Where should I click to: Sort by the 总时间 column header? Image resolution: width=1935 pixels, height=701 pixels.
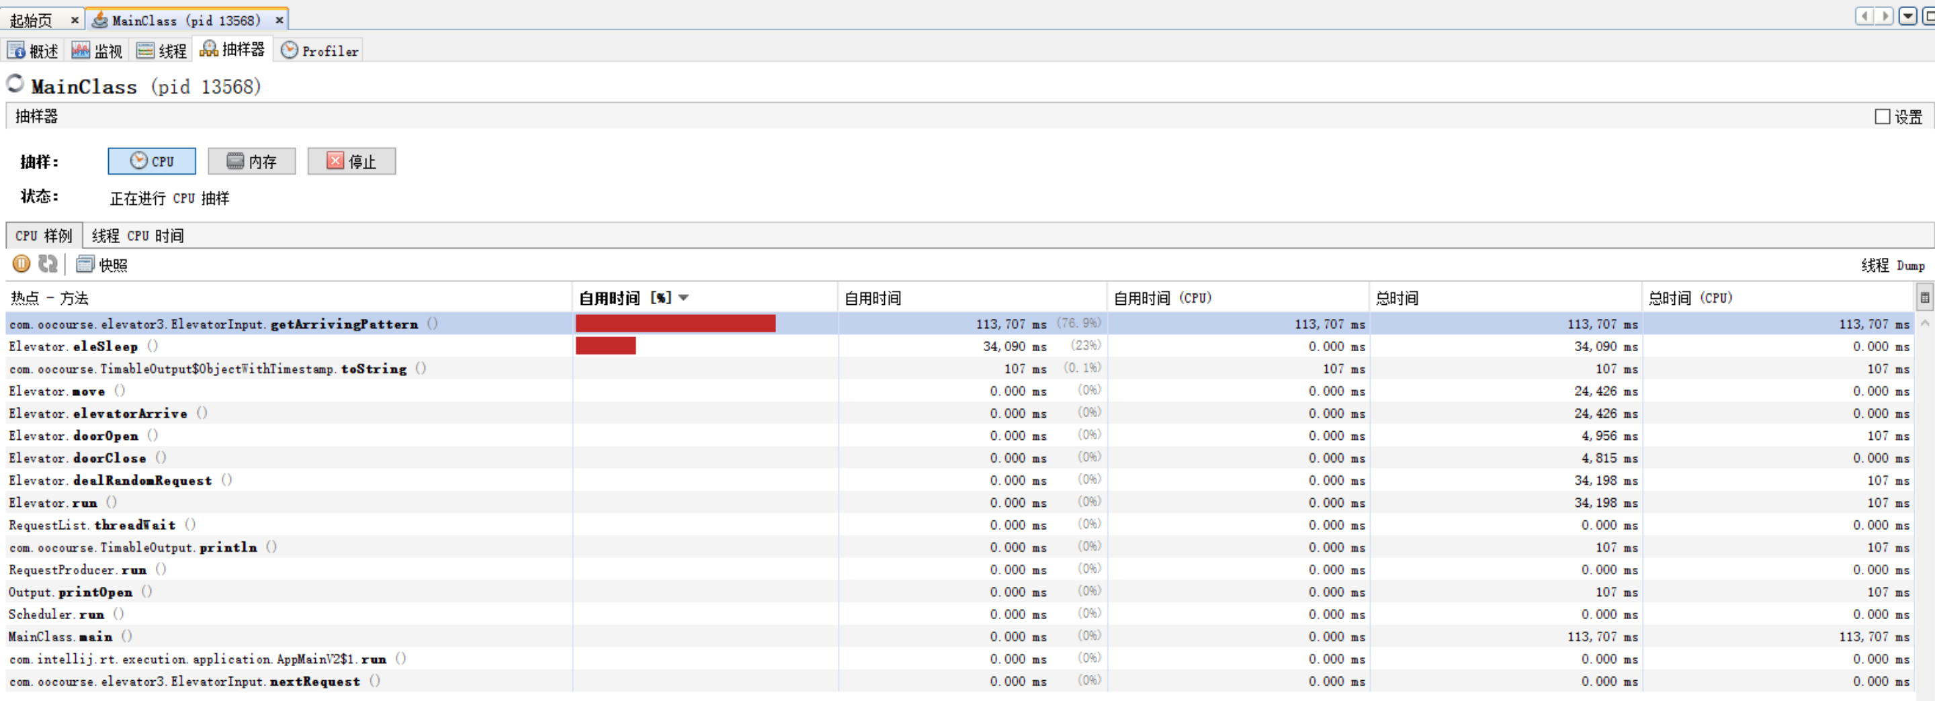tap(1505, 298)
